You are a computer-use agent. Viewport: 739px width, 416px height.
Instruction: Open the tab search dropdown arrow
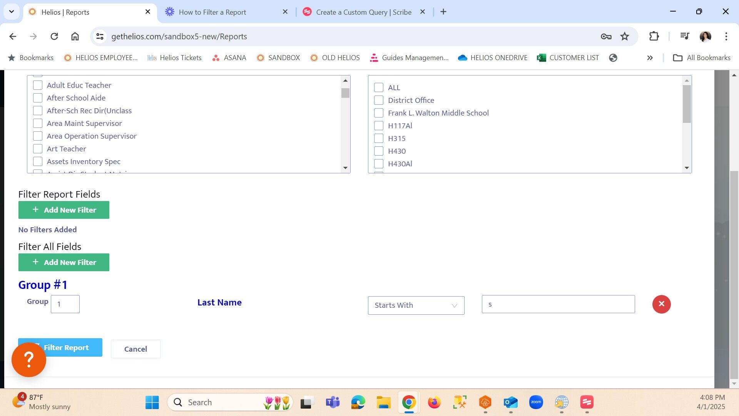tap(12, 12)
